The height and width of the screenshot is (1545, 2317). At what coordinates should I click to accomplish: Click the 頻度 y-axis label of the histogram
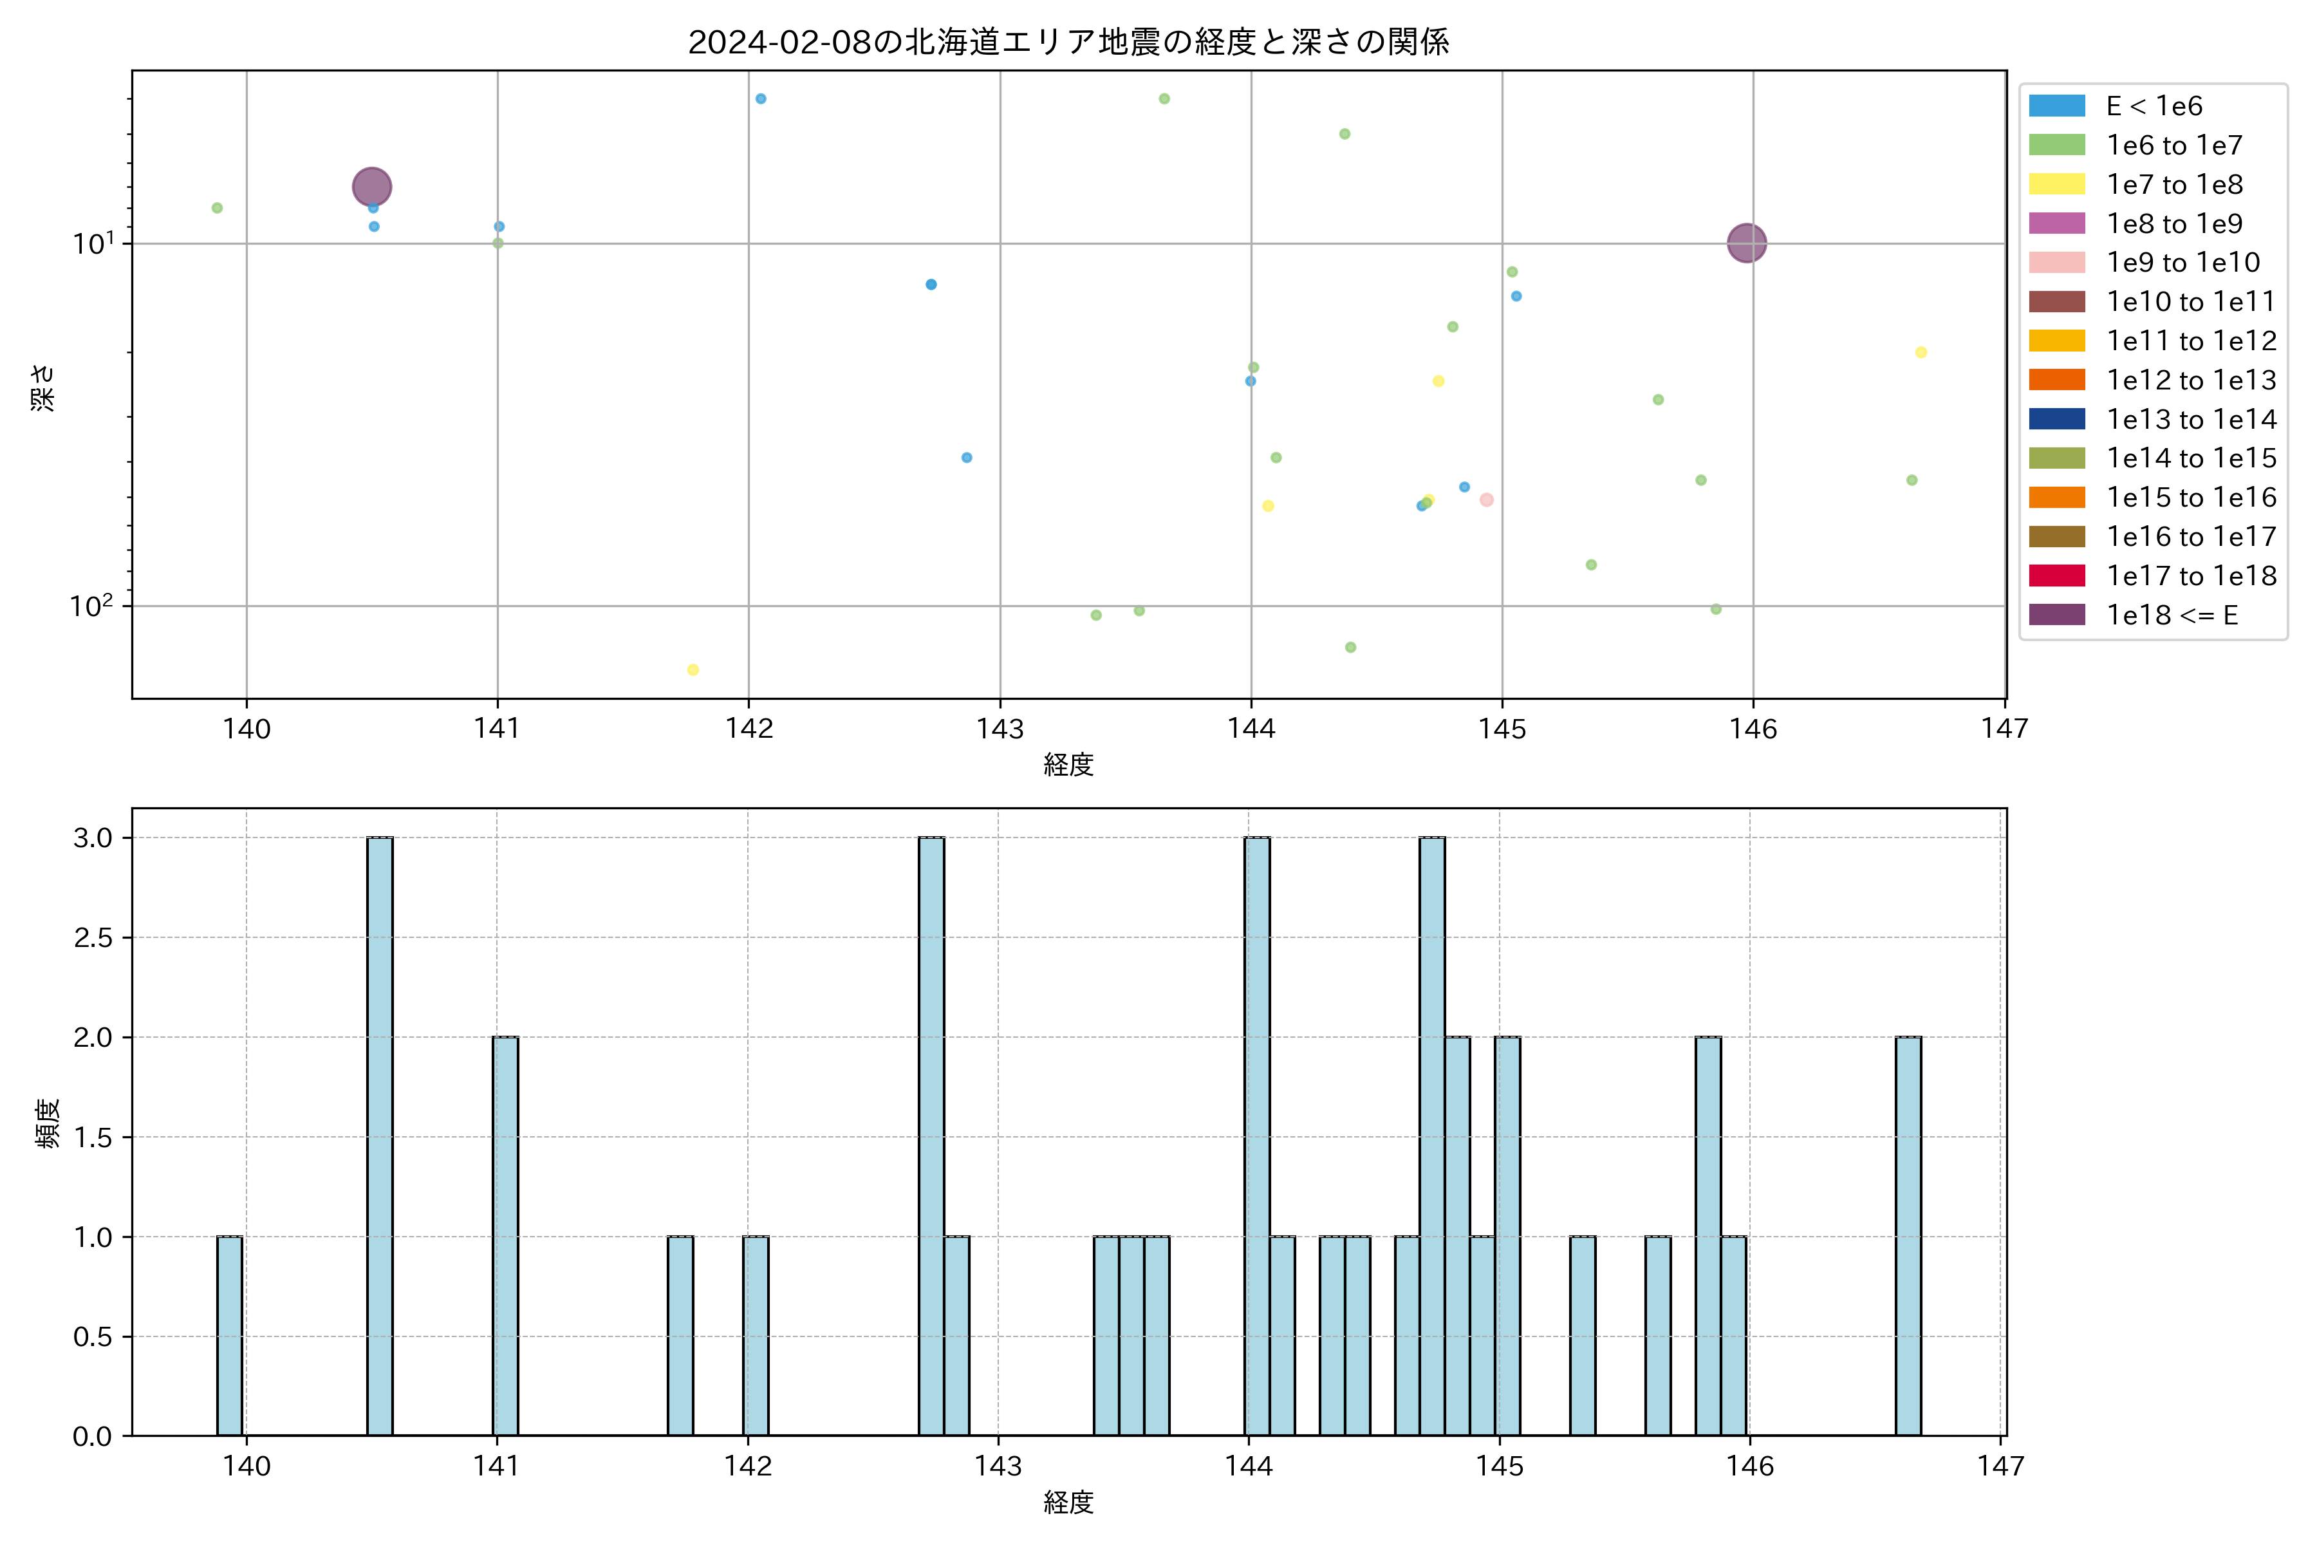pyautogui.click(x=46, y=1123)
